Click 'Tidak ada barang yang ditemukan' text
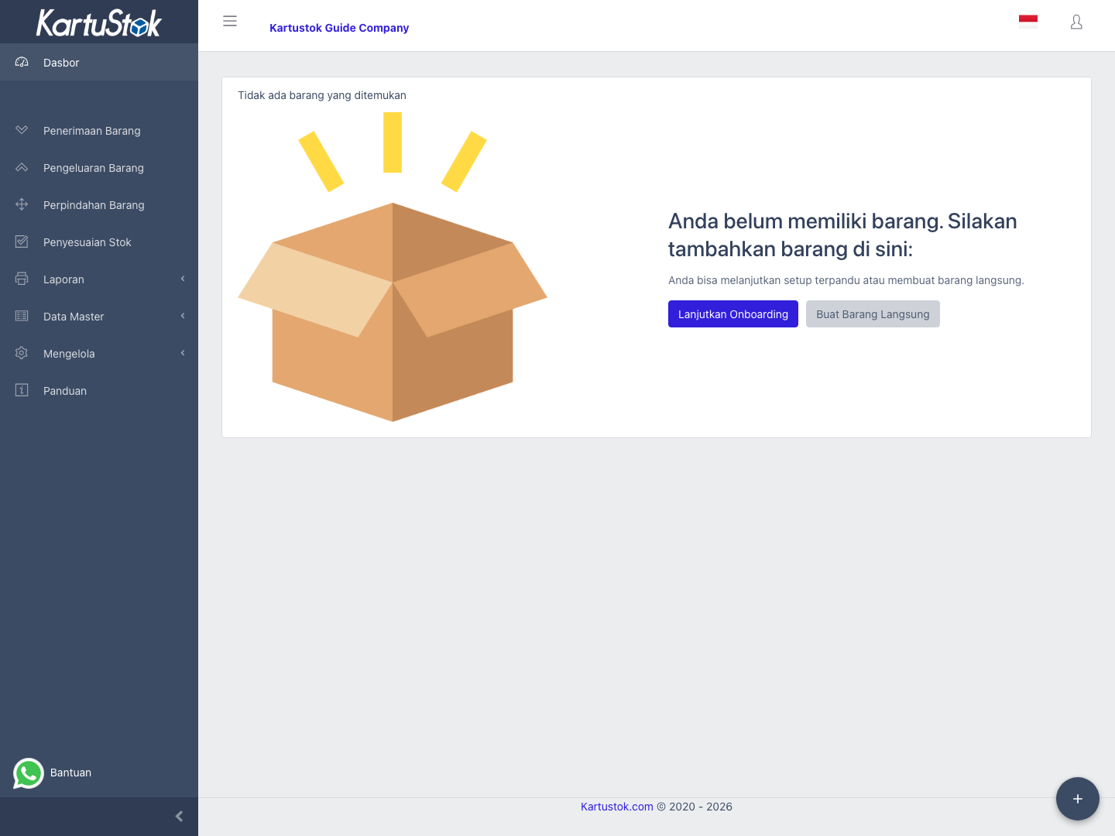The height and width of the screenshot is (836, 1115). tap(322, 95)
